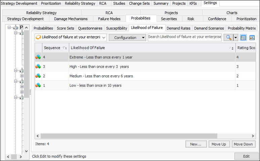
Task: Open the top-level Summary tab
Action: [x=161, y=3]
